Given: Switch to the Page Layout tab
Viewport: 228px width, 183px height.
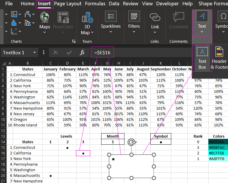Looking at the screenshot, I should 68,4.
